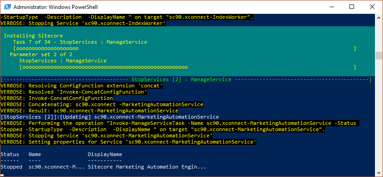Maximize the PowerShell window
383x177 pixels.
351,7
